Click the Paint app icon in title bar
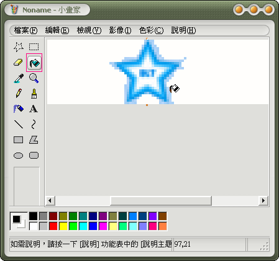This screenshot has height=261, width=279. (14, 9)
